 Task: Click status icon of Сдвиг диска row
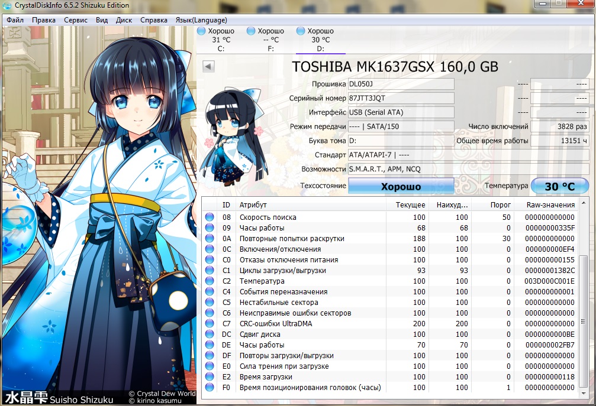(210, 334)
